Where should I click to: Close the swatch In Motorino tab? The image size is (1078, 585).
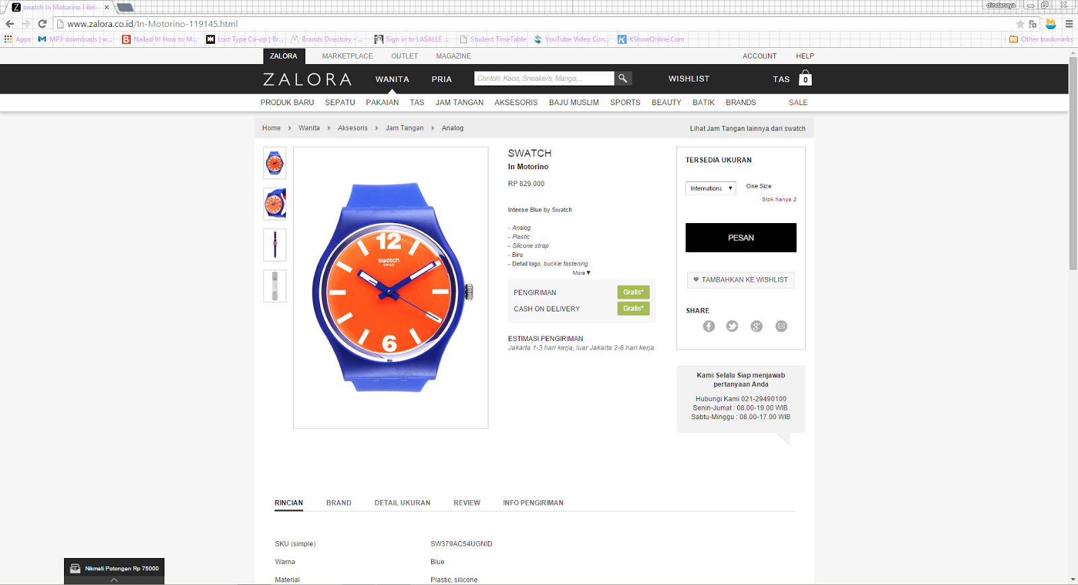(x=106, y=7)
